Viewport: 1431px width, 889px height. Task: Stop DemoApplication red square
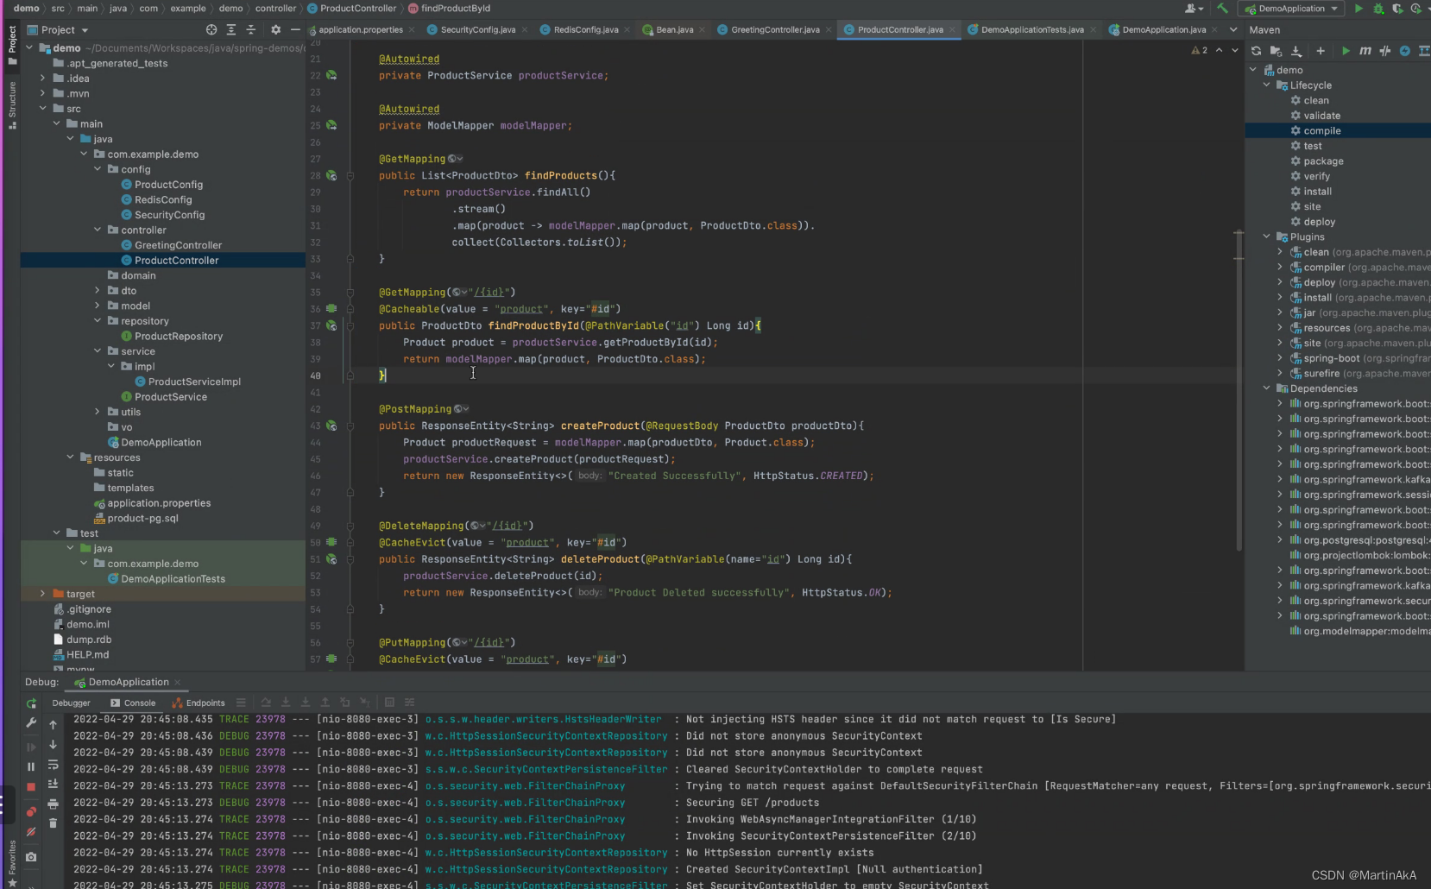31,787
